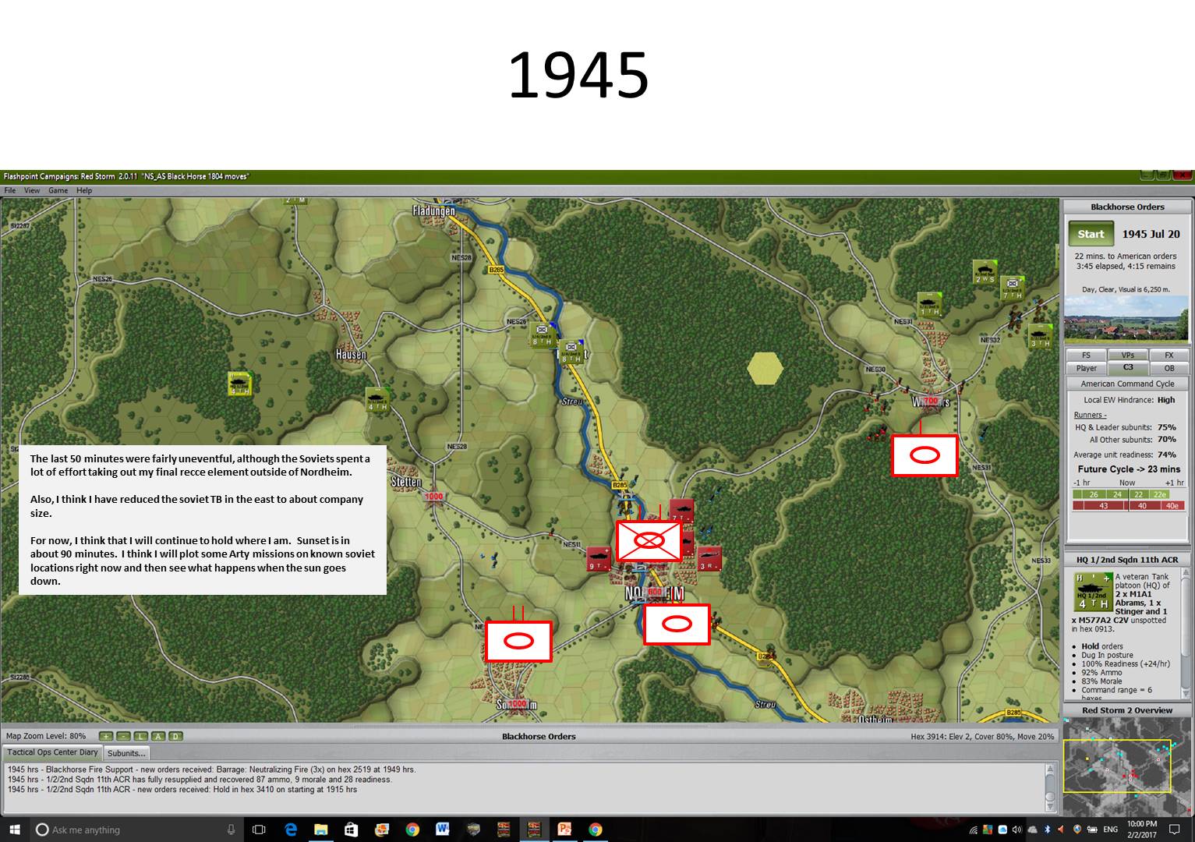Select the green tank unit near Hausen
This screenshot has width=1195, height=842.
pos(377,399)
